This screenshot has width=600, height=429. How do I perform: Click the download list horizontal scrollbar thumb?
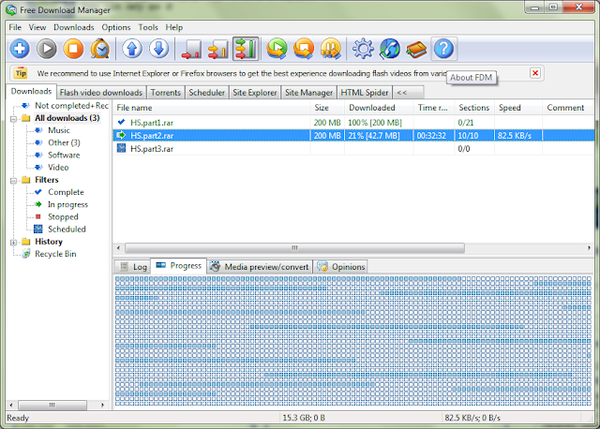294,248
